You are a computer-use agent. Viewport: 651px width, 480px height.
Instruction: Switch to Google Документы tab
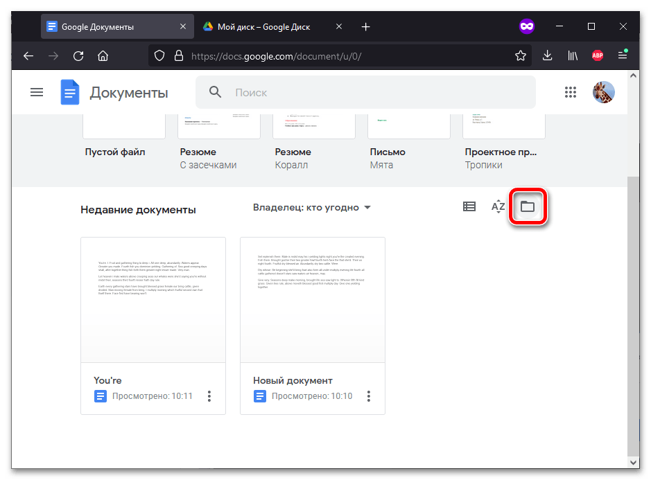tap(117, 26)
